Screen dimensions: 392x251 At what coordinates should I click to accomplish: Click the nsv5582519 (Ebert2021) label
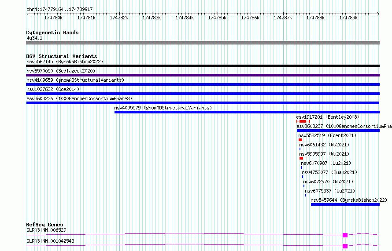[x=327, y=135]
